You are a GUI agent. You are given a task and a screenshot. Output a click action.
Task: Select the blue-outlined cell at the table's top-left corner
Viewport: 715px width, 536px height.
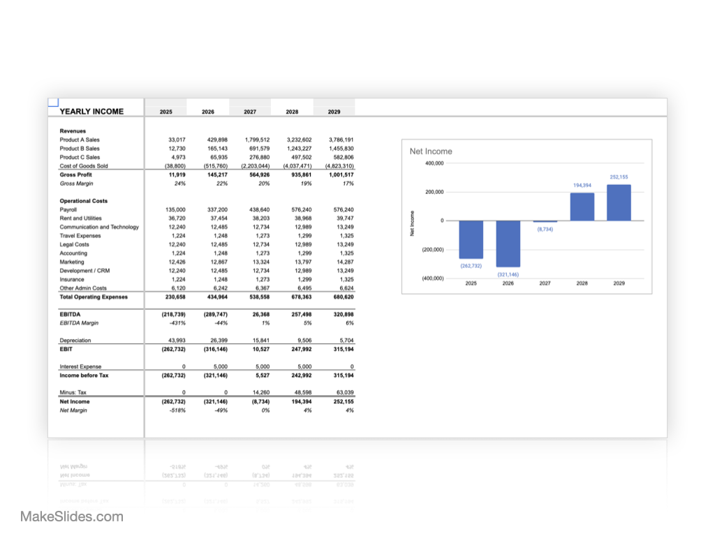click(x=53, y=103)
